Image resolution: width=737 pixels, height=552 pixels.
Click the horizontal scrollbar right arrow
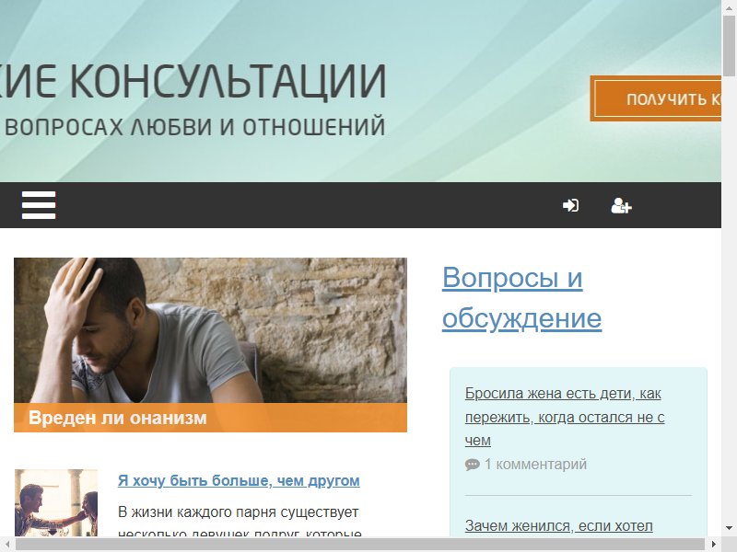click(x=714, y=545)
